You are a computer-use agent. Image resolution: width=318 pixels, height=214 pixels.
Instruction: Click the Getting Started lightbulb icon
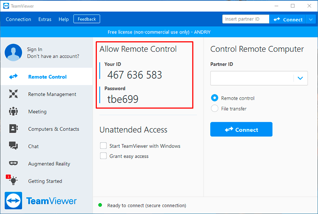(13, 180)
